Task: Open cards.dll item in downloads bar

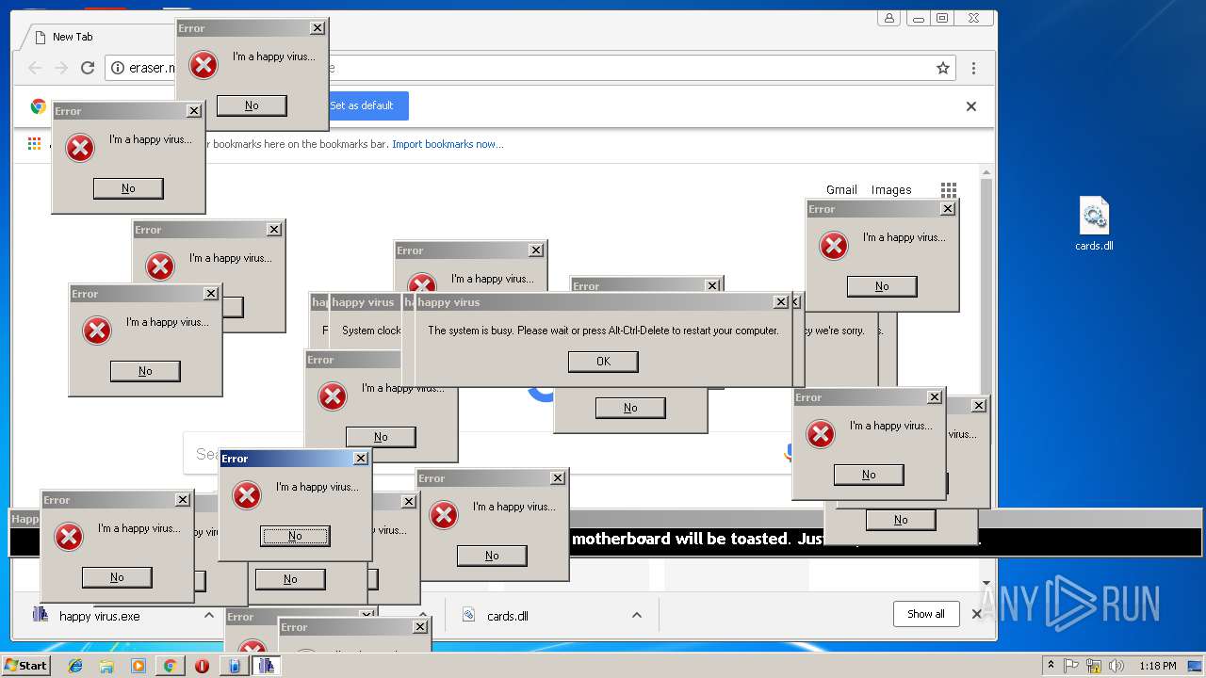Action: pyautogui.click(x=537, y=616)
